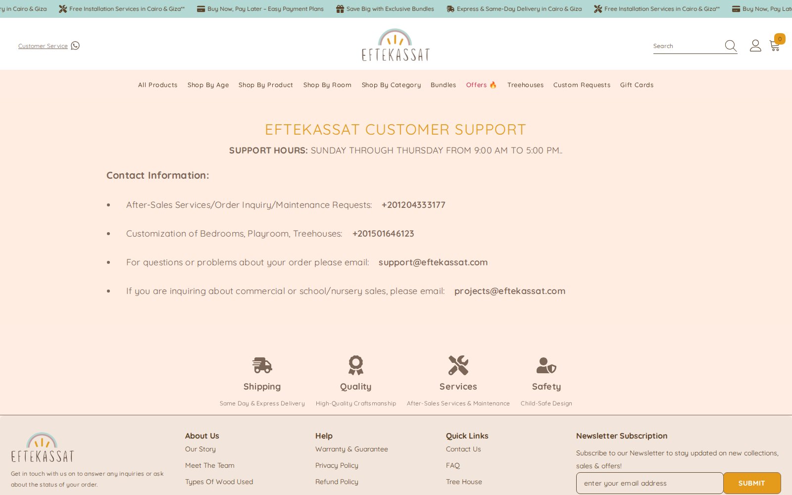The height and width of the screenshot is (495, 792).
Task: Click the card icon beside Buy Now, Pay Later
Action: click(201, 9)
